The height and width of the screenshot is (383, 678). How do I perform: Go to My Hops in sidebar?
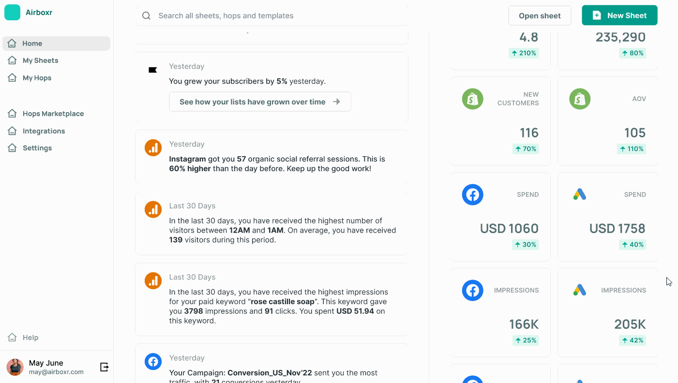pos(37,78)
